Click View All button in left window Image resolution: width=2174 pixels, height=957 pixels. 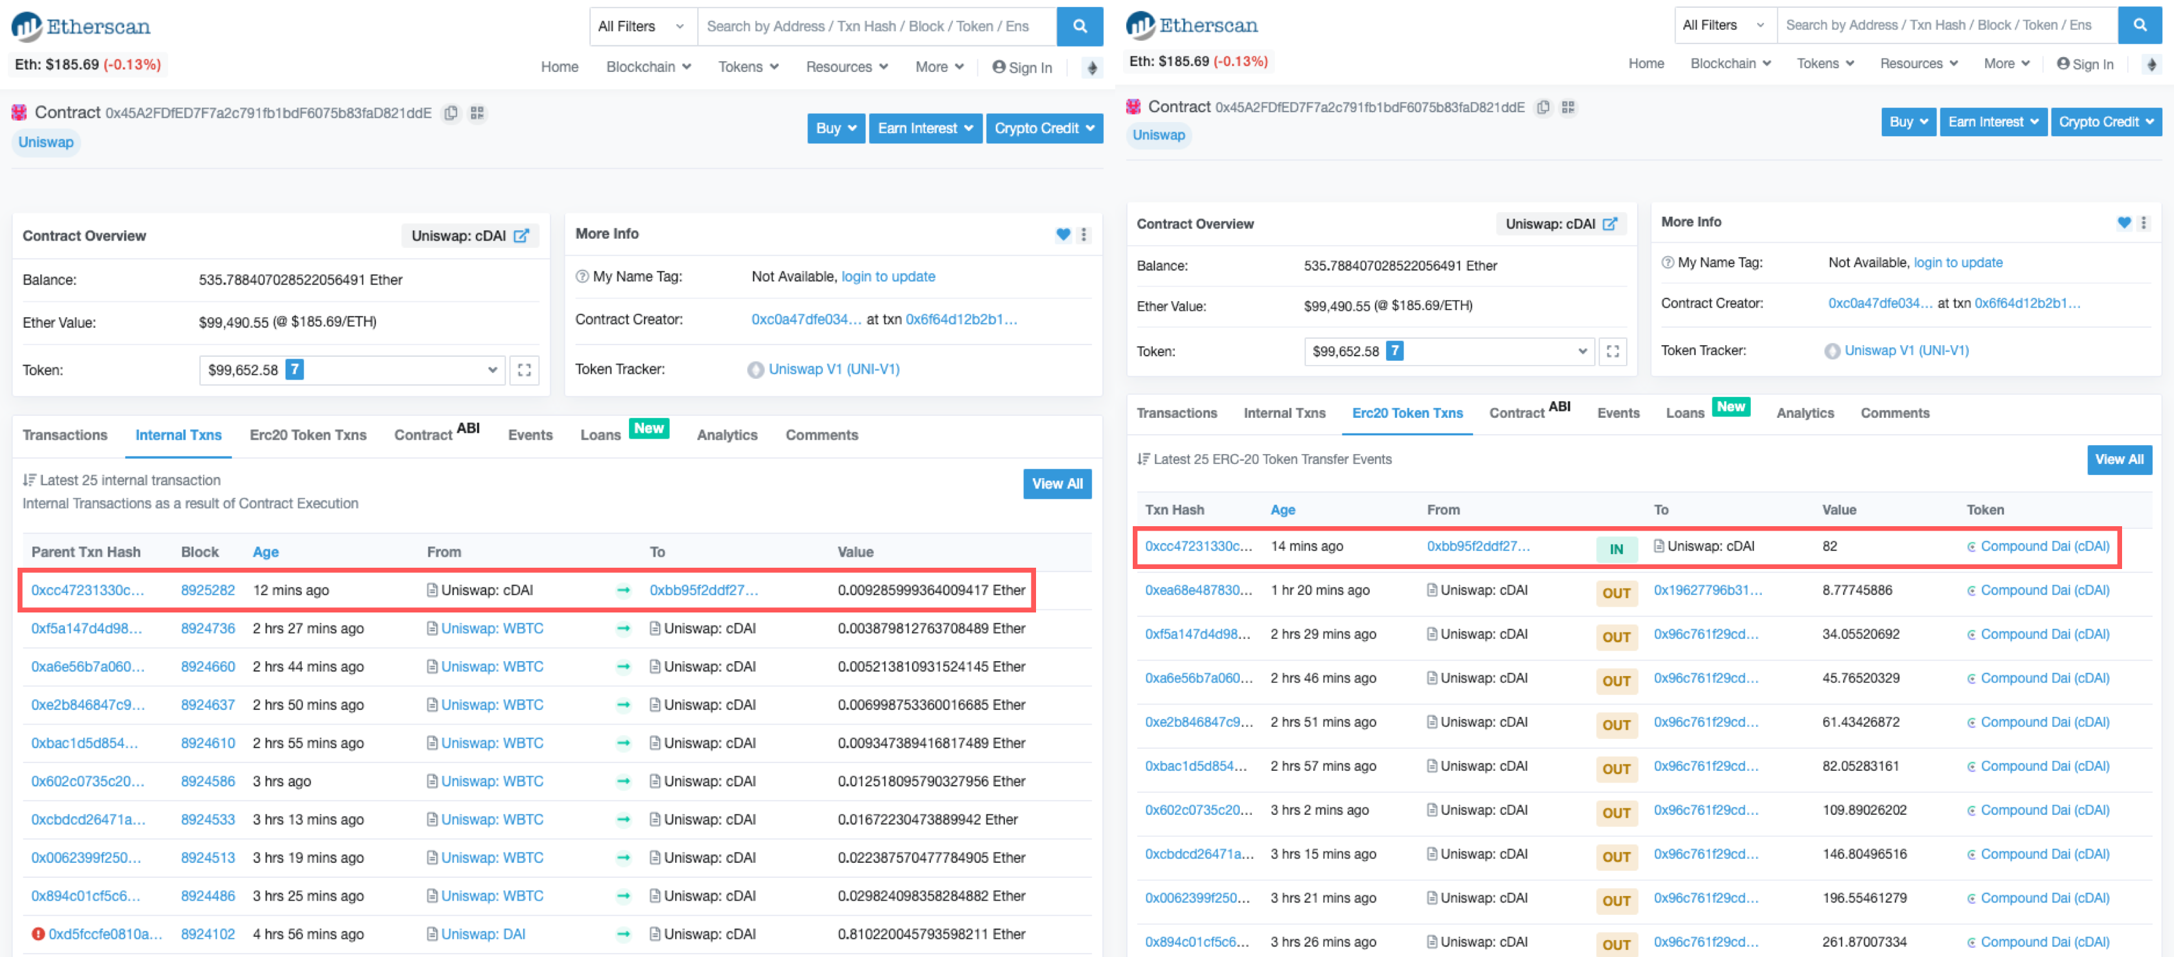[1057, 484]
